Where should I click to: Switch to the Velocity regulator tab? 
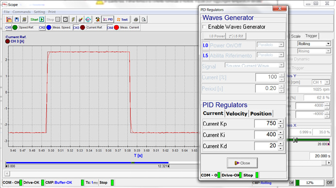[x=236, y=113]
